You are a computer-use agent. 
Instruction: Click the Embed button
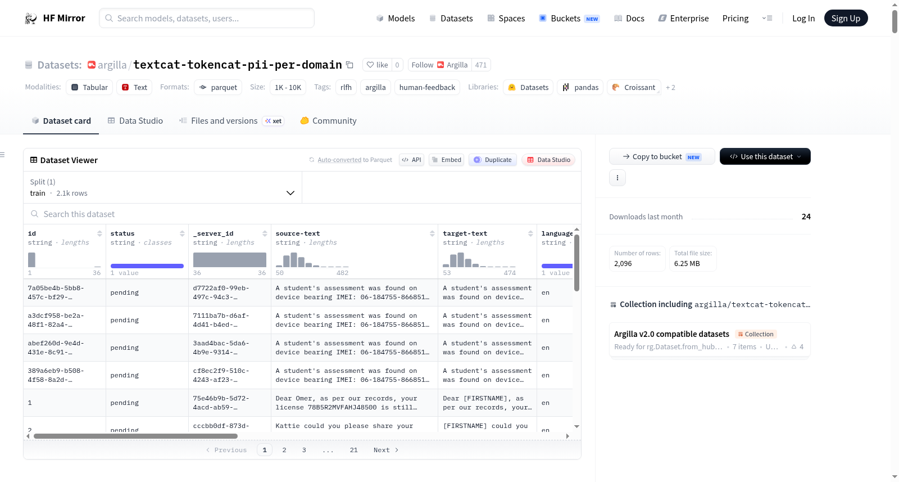pos(446,160)
